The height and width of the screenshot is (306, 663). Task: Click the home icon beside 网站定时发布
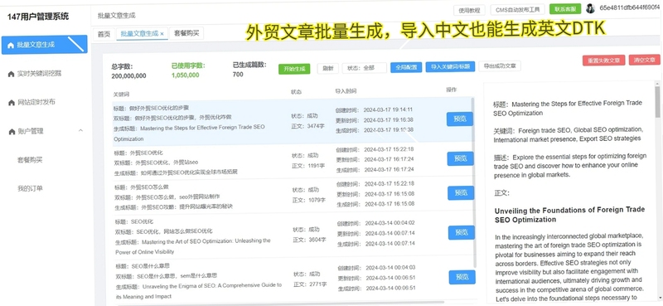click(12, 103)
